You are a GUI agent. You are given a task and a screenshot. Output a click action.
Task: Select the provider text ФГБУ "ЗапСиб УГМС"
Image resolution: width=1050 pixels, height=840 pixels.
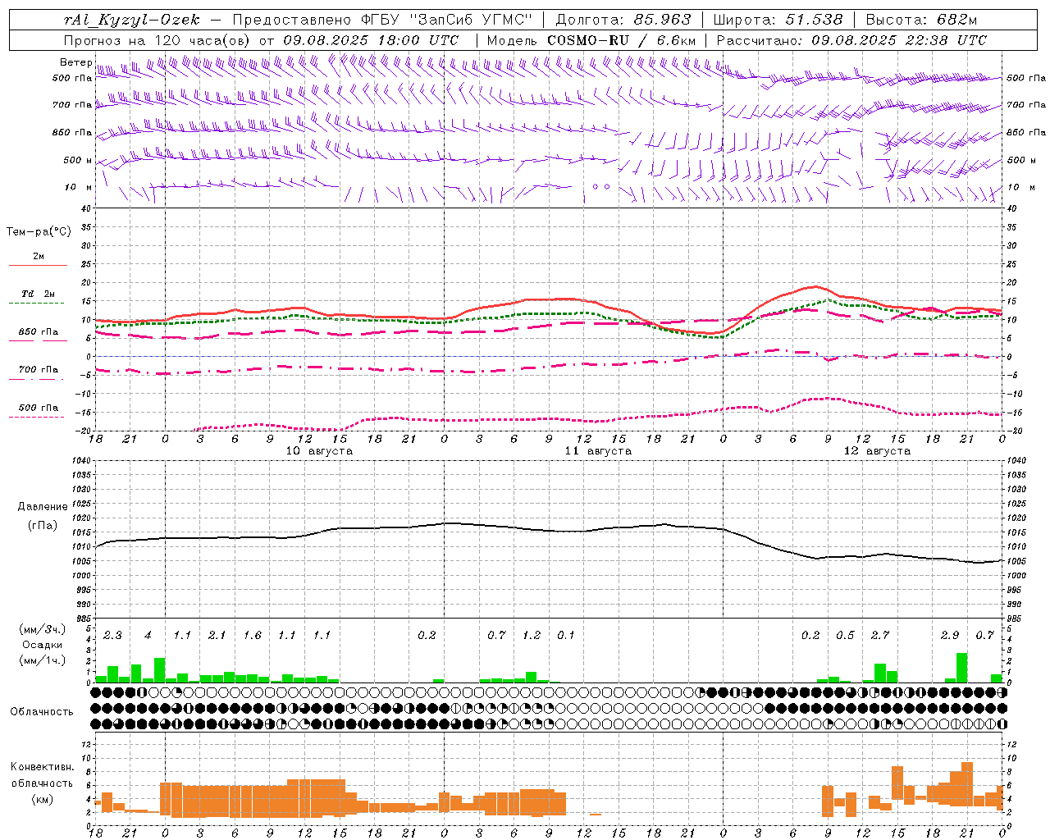pos(446,19)
